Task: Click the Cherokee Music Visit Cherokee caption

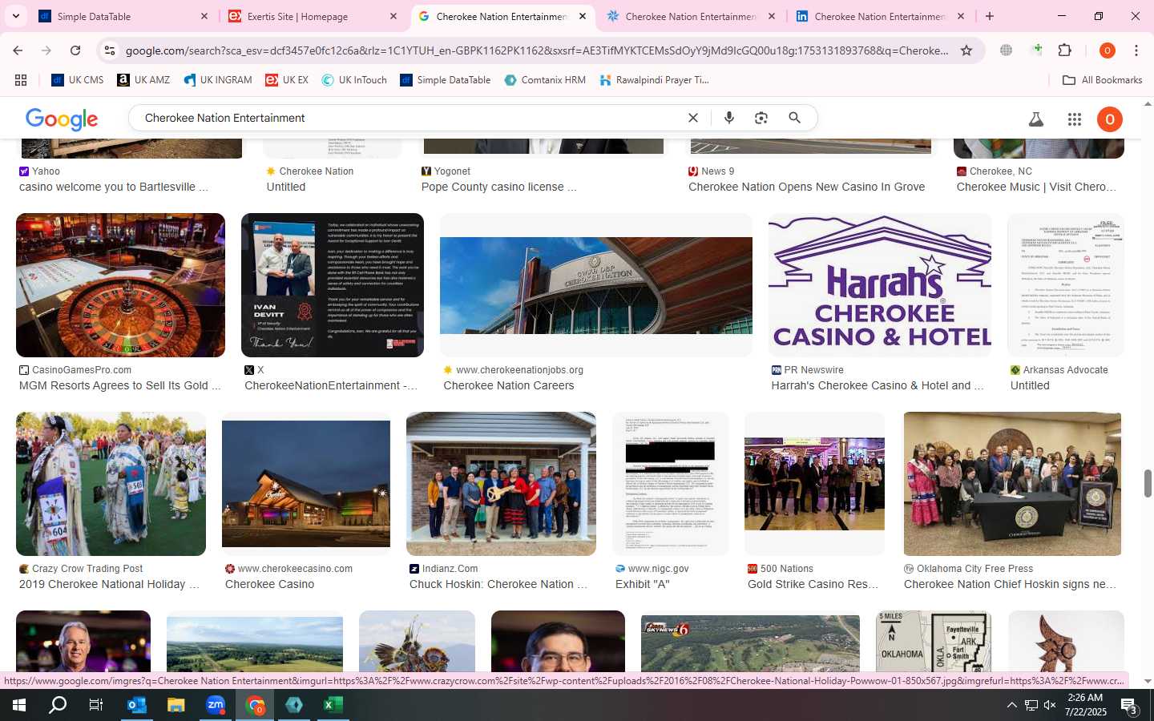Action: click(1036, 187)
